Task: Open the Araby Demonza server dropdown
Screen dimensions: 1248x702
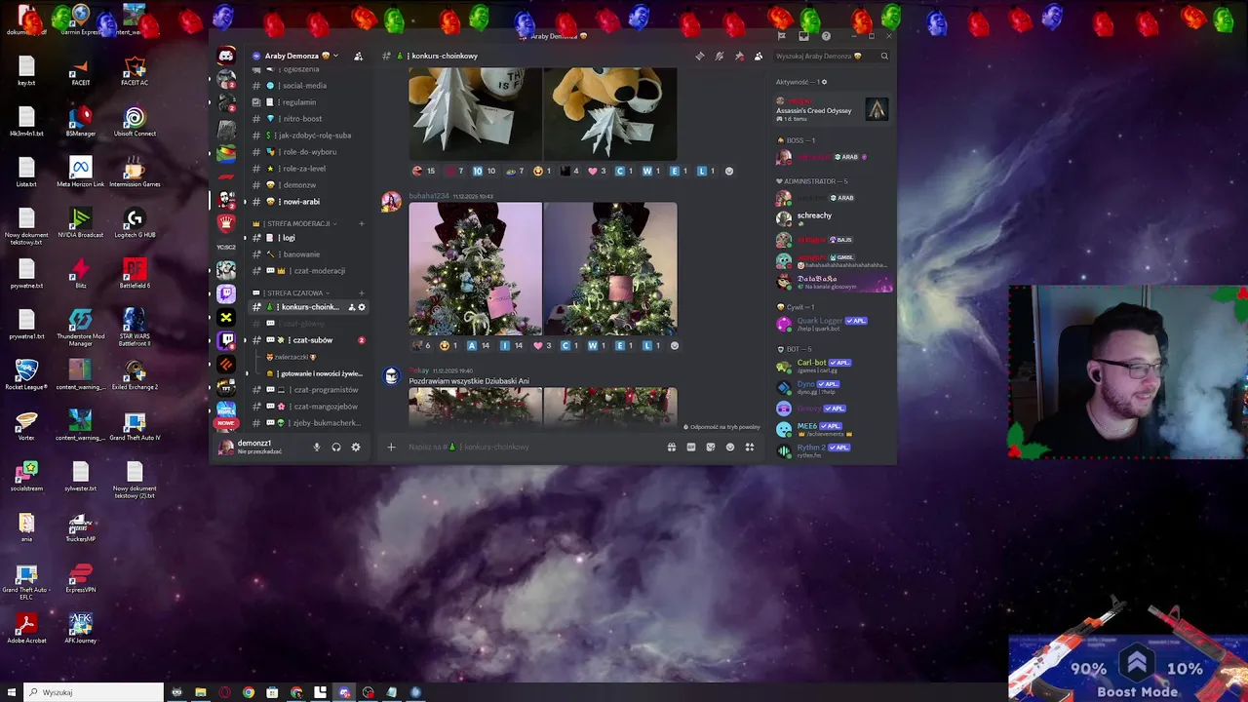Action: coord(296,56)
